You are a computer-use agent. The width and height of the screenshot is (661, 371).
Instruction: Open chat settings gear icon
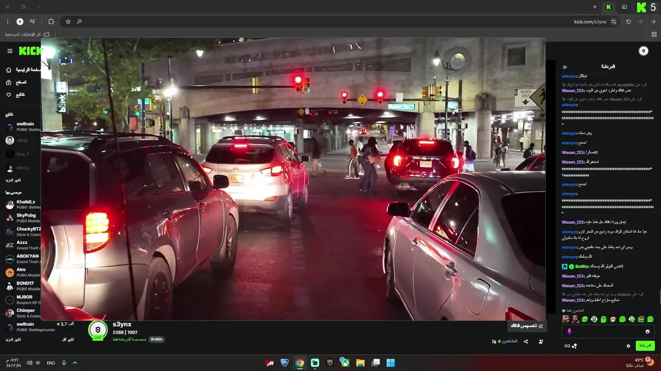[628, 346]
